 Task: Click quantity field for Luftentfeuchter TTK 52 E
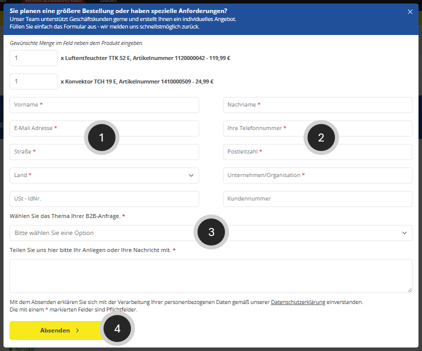click(33, 58)
